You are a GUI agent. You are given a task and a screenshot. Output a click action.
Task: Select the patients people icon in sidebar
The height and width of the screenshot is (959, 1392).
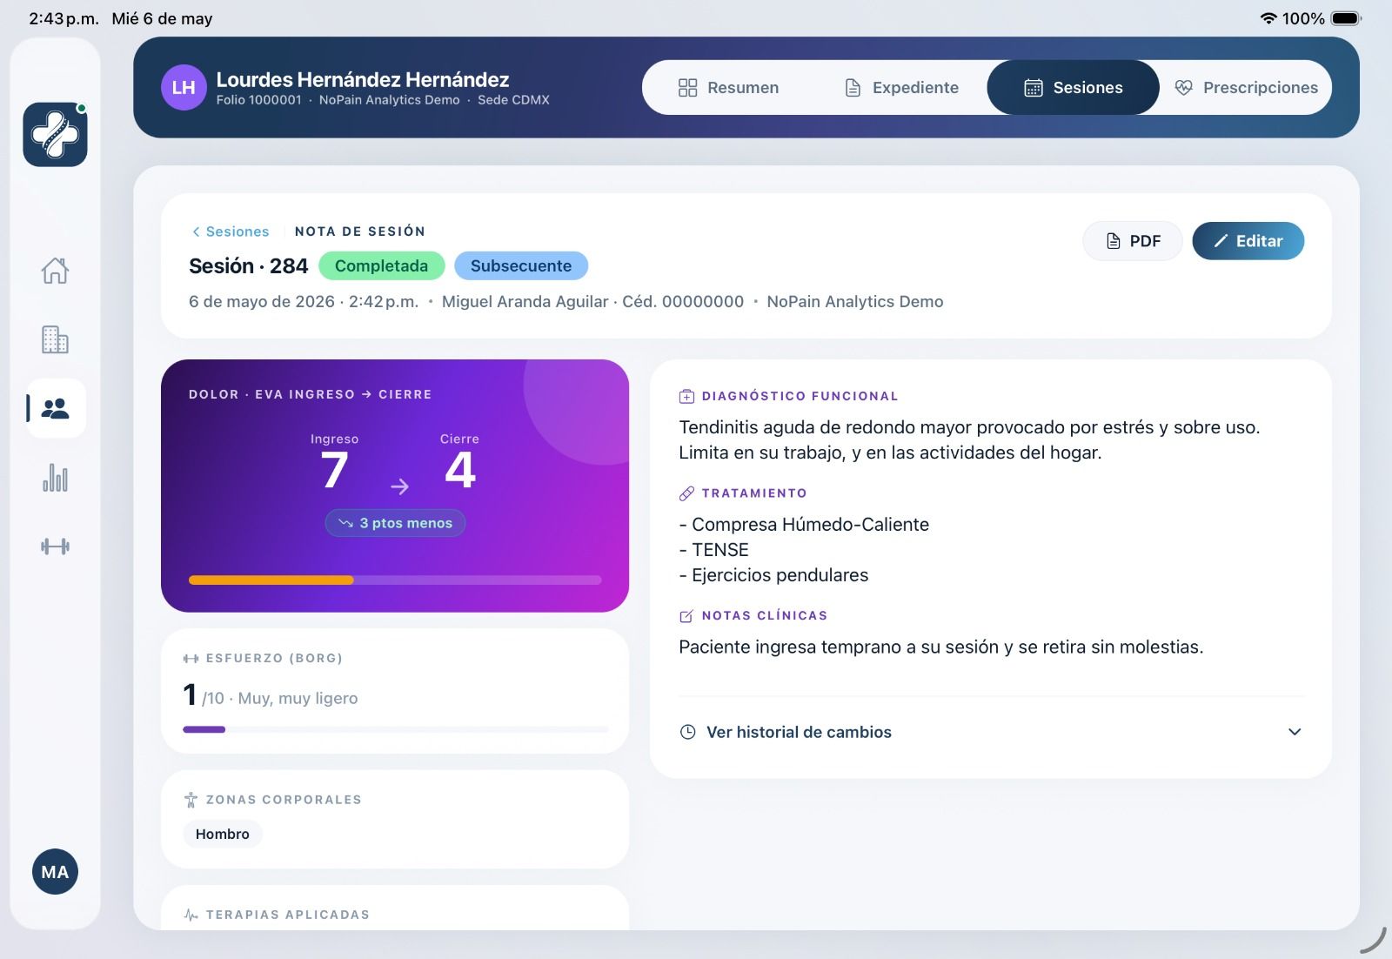click(55, 408)
